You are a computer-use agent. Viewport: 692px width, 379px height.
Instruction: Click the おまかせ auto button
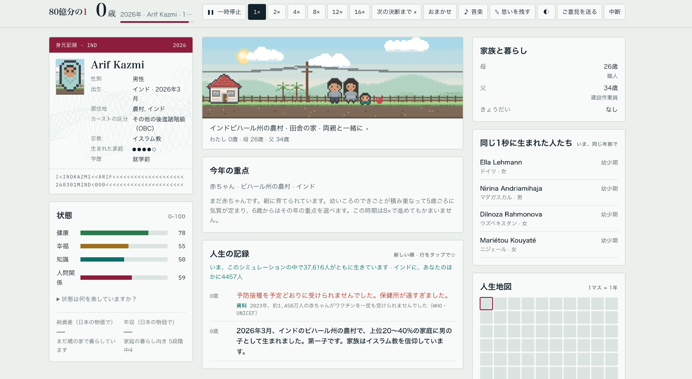(440, 12)
